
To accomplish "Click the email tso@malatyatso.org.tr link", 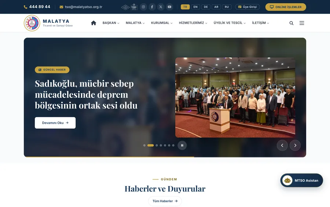I will click(84, 7).
